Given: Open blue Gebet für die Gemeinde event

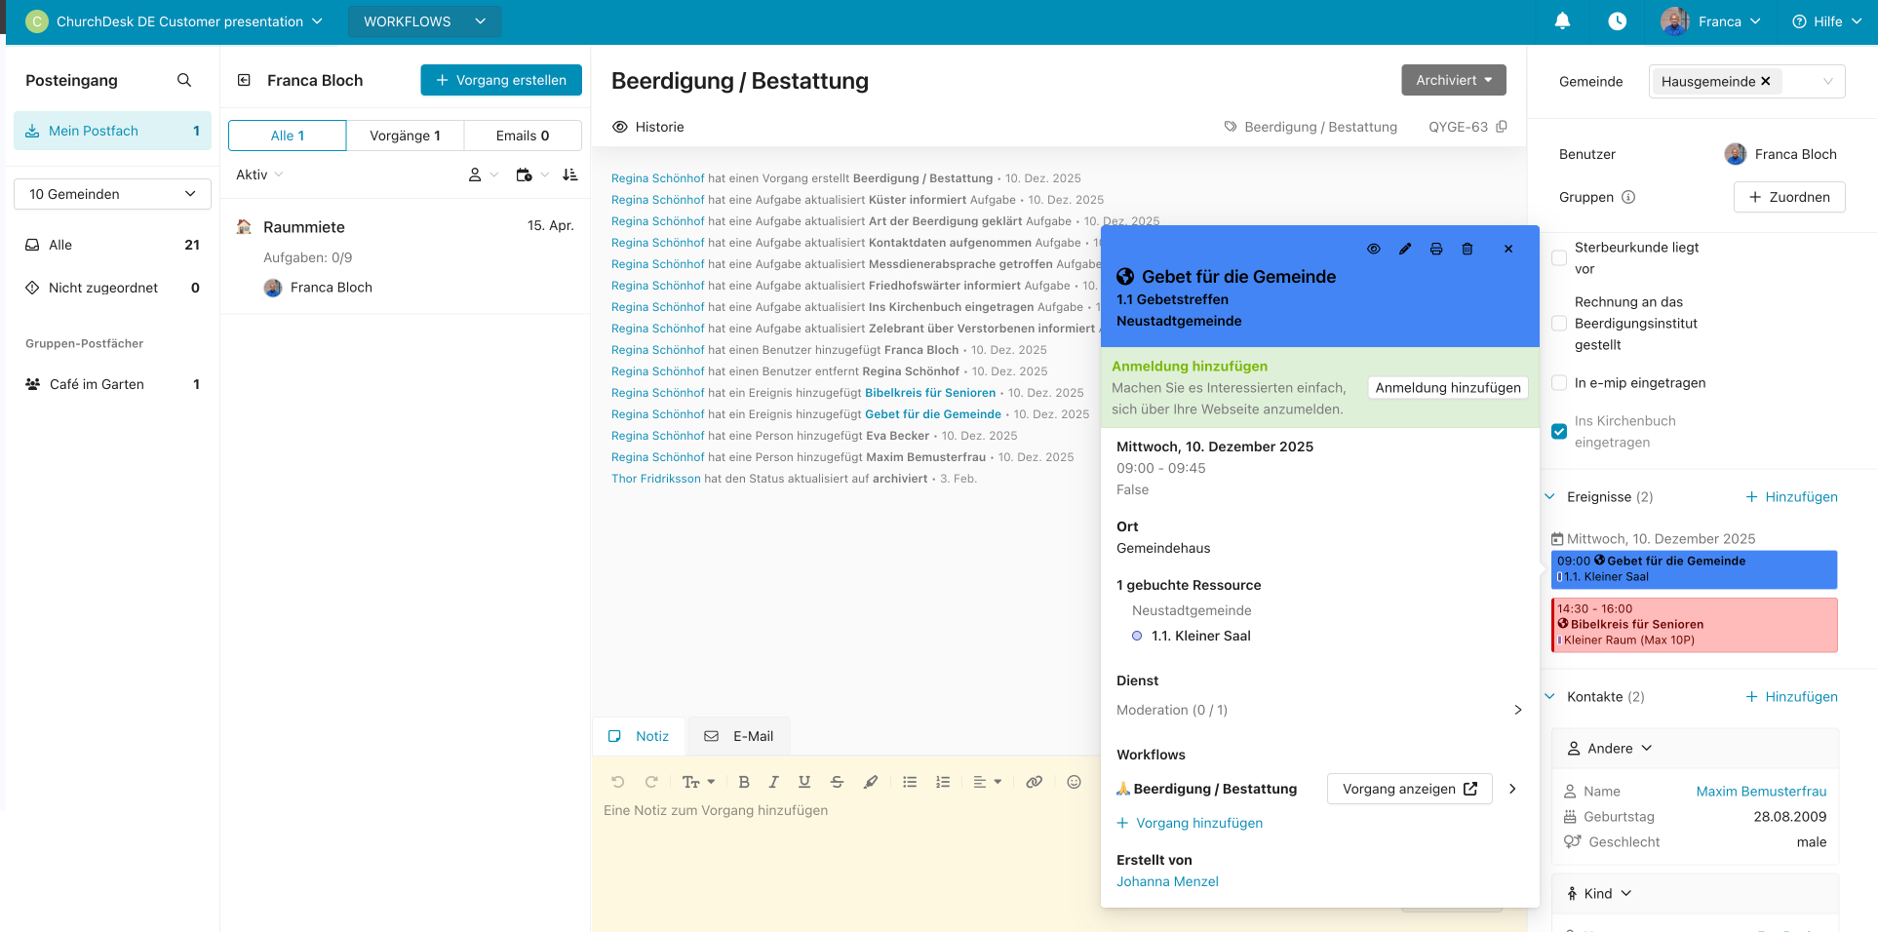Looking at the screenshot, I should [1694, 569].
